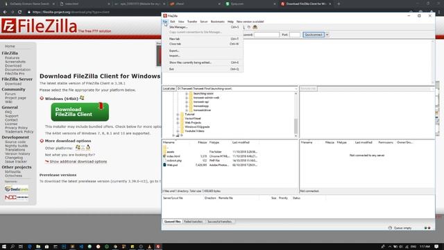Expand the Youtube Videos folder node
This screenshot has height=250, width=444.
[178, 131]
